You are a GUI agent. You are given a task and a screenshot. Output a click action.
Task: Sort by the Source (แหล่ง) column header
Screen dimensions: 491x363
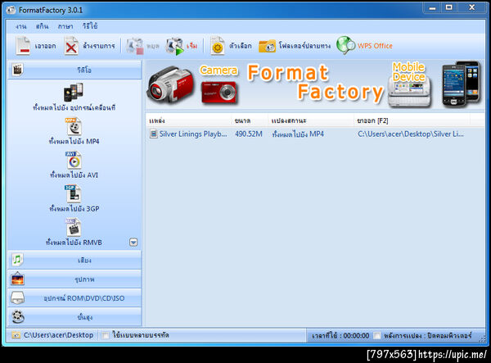point(189,120)
